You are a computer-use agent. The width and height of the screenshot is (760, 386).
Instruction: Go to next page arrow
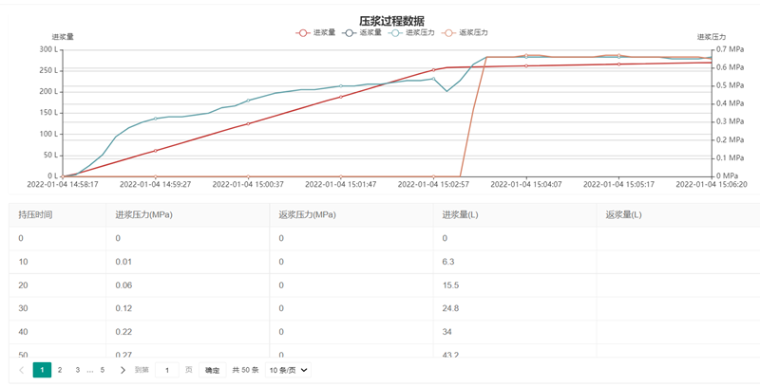coord(123,370)
